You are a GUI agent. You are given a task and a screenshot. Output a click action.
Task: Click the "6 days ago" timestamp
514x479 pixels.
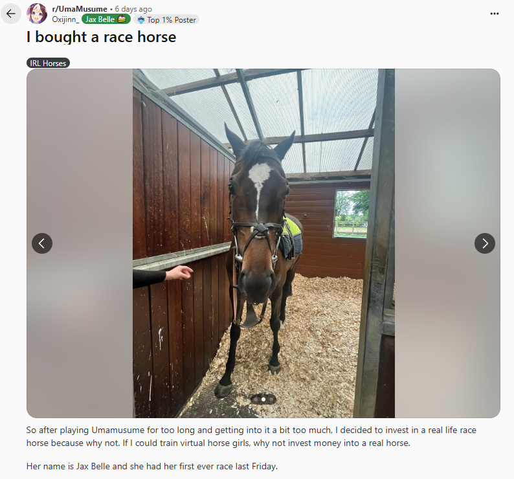133,9
